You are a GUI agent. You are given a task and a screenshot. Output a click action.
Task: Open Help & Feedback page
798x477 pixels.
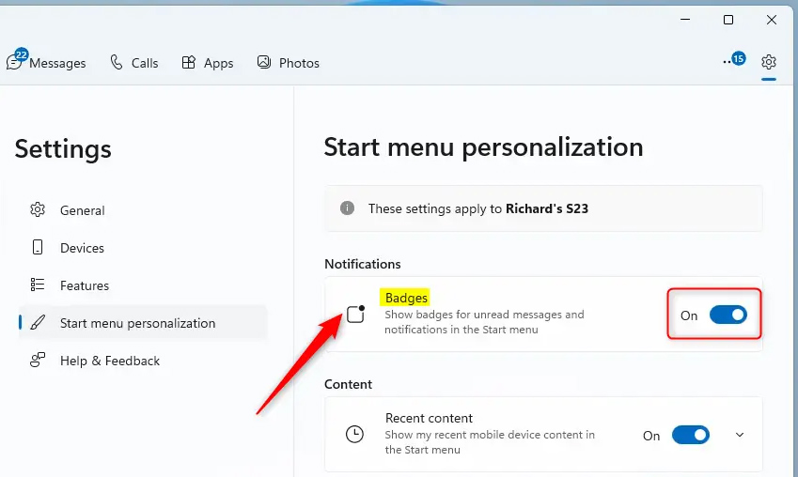pos(110,361)
